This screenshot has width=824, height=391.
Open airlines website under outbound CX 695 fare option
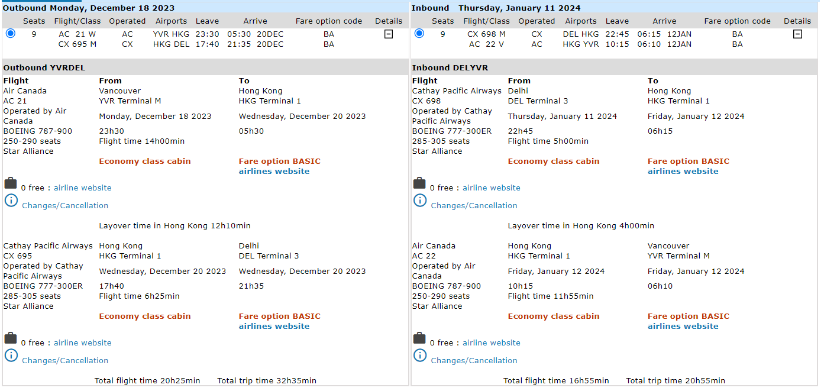(x=274, y=326)
